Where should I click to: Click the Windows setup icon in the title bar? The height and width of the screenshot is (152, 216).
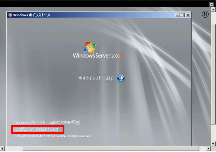click(10, 15)
